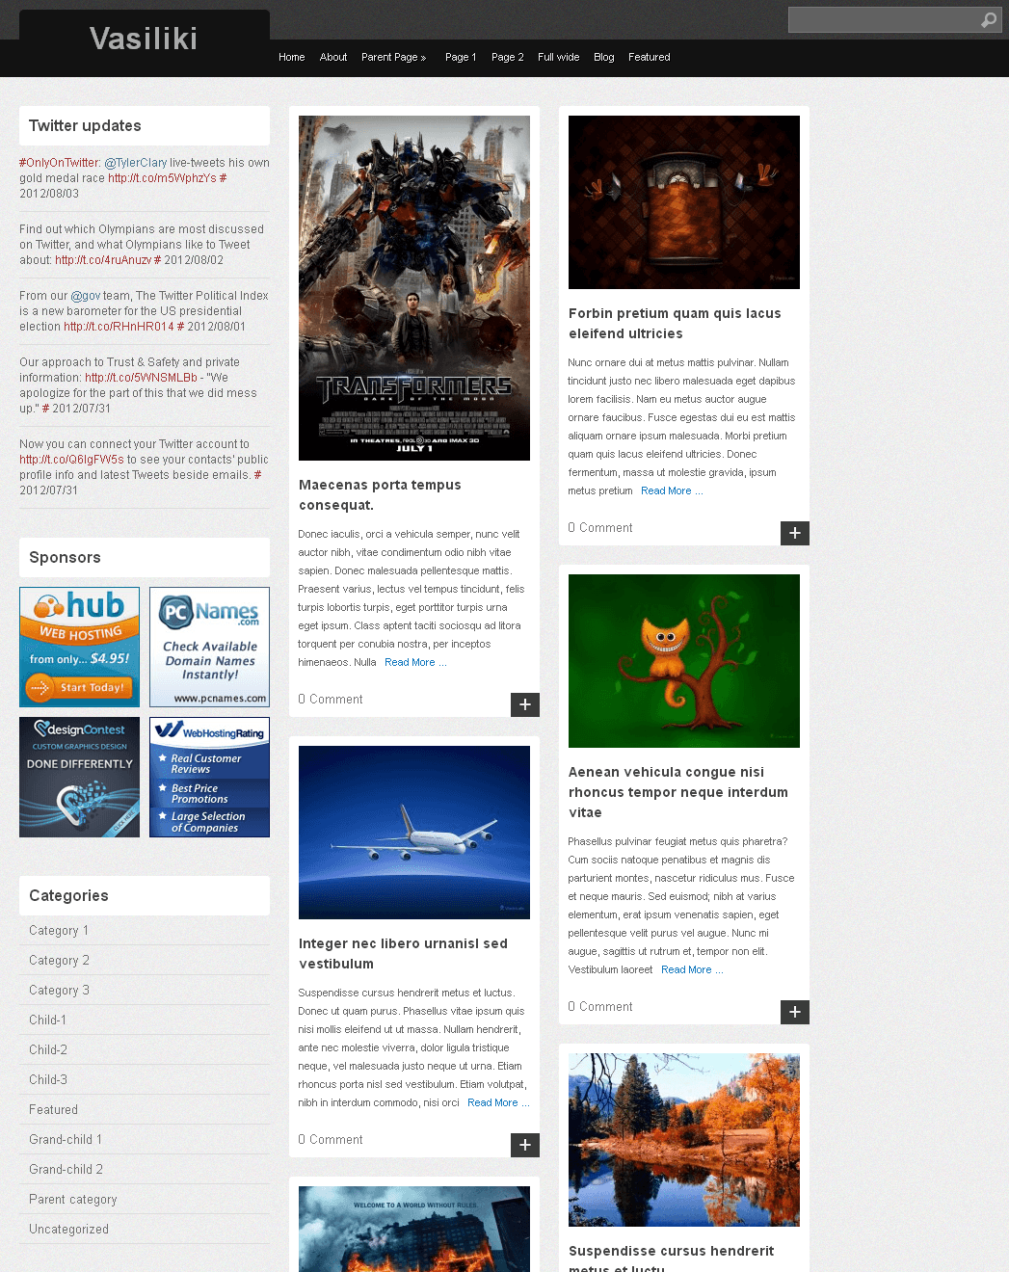This screenshot has width=1009, height=1272.
Task: Visit the @TylerClary Twitter profile link
Action: 136,163
